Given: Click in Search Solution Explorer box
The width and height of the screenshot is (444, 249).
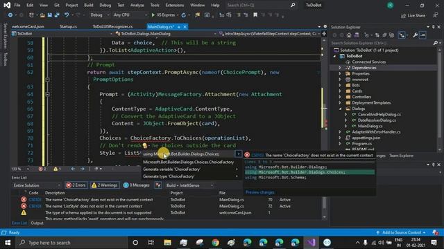Looking at the screenshot, I should 381,43.
